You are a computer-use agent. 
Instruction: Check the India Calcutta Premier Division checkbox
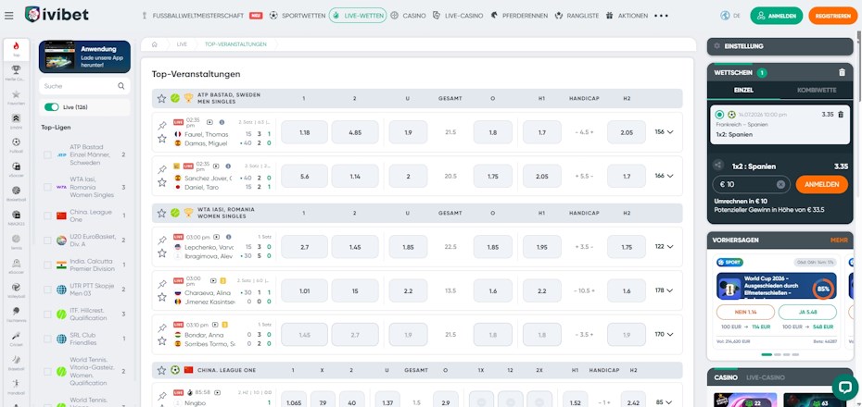(x=47, y=265)
